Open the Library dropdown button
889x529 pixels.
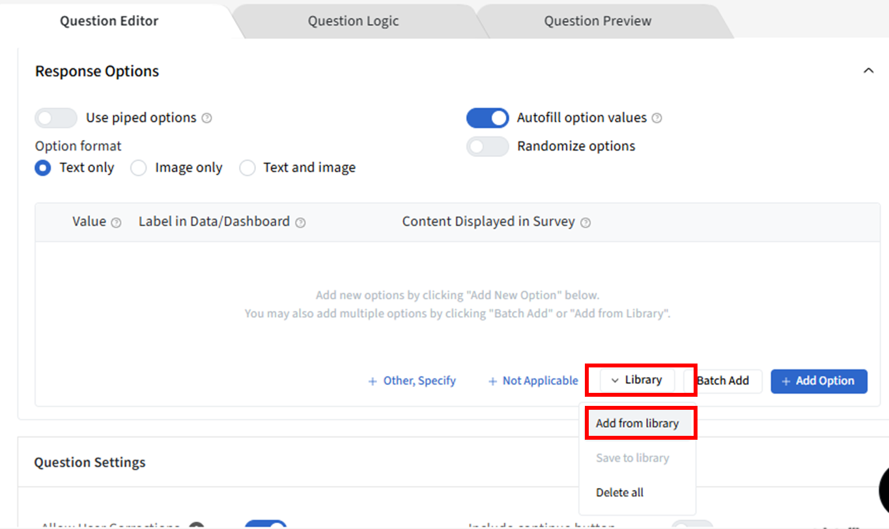(x=637, y=380)
